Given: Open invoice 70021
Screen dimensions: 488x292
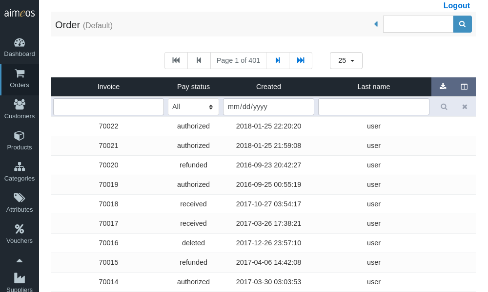Looking at the screenshot, I should (108, 146).
